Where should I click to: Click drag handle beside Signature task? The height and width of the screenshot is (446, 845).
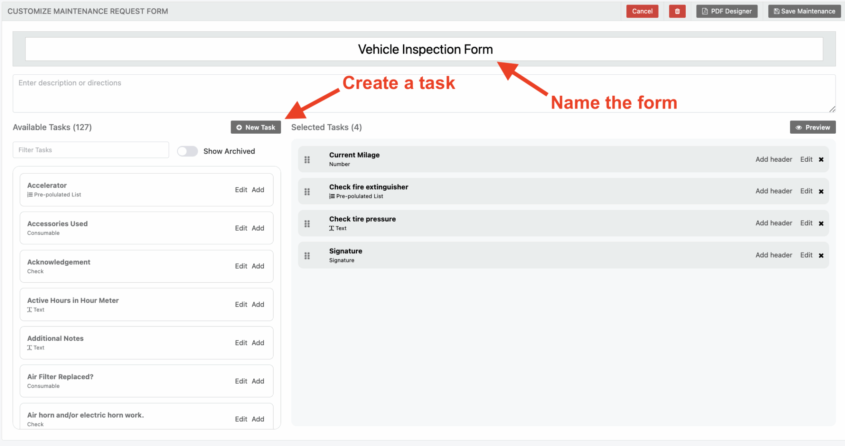pos(307,256)
